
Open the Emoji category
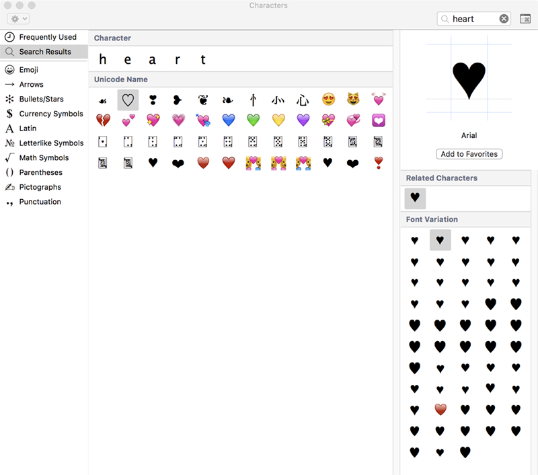point(44,70)
